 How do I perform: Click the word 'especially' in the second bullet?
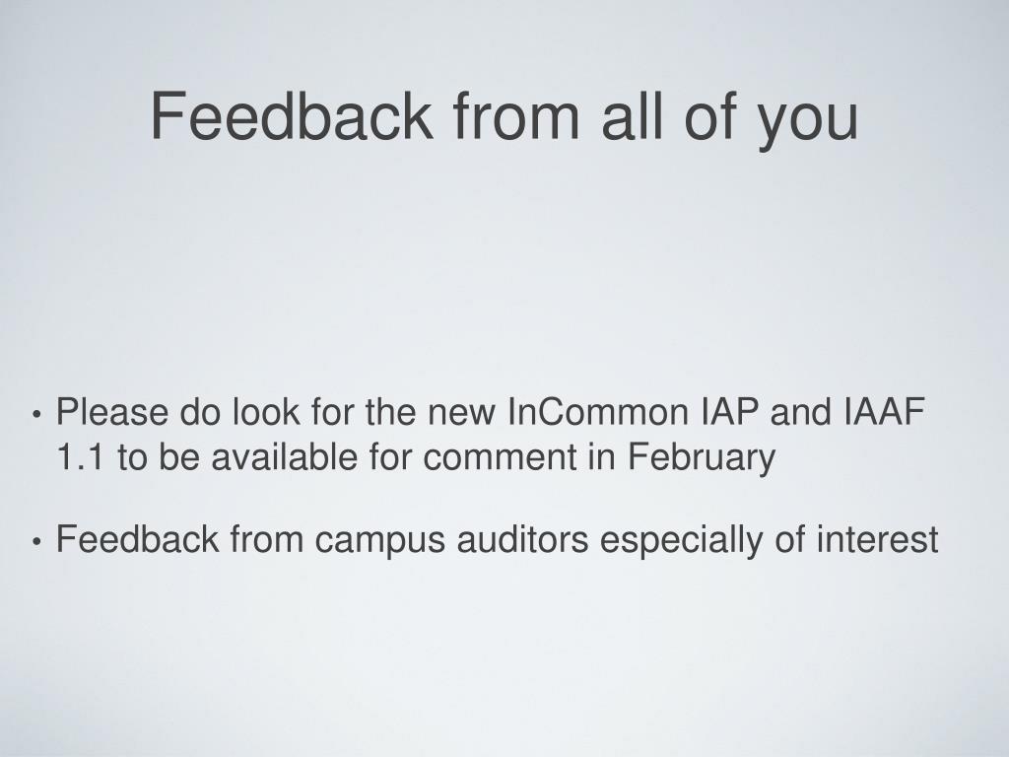[682, 541]
